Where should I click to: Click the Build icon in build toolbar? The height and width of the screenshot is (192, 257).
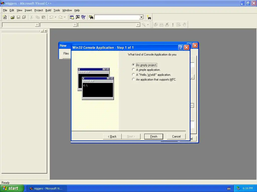click(x=161, y=25)
